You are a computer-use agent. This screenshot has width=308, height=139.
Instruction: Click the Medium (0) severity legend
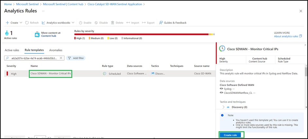[96, 38]
